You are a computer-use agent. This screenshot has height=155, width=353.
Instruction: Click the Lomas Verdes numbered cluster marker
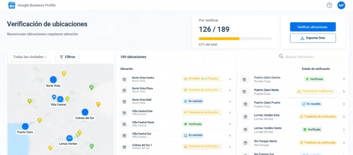click(69, 138)
